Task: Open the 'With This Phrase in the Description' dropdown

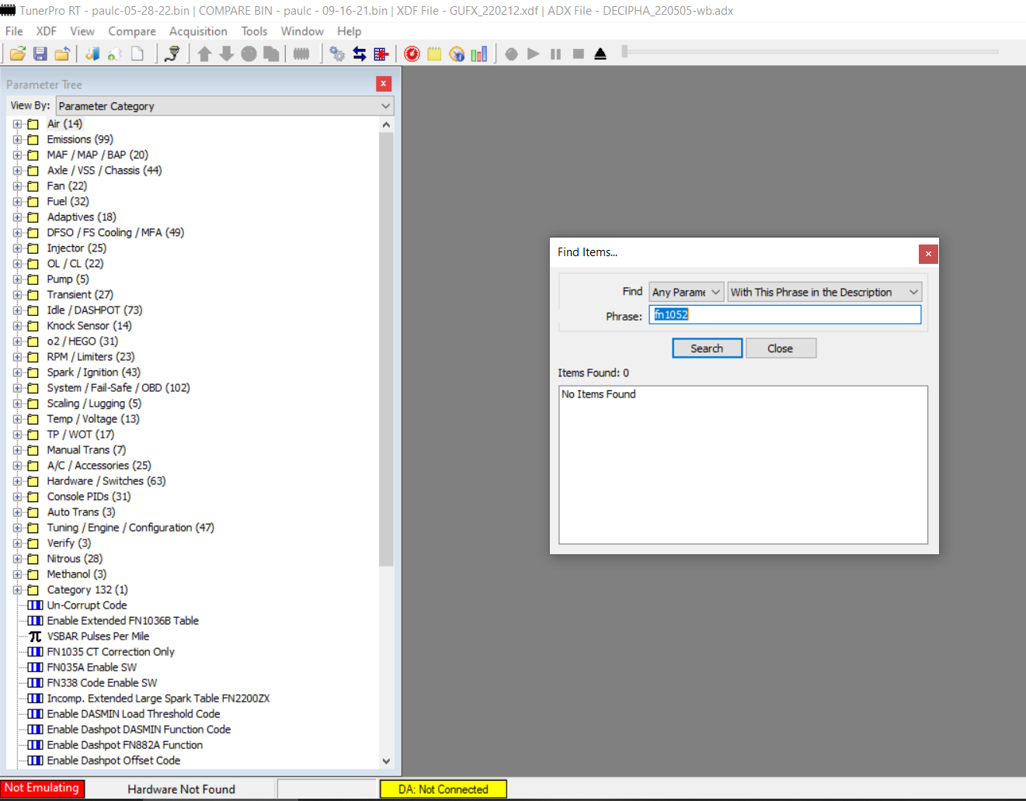Action: [x=824, y=293]
